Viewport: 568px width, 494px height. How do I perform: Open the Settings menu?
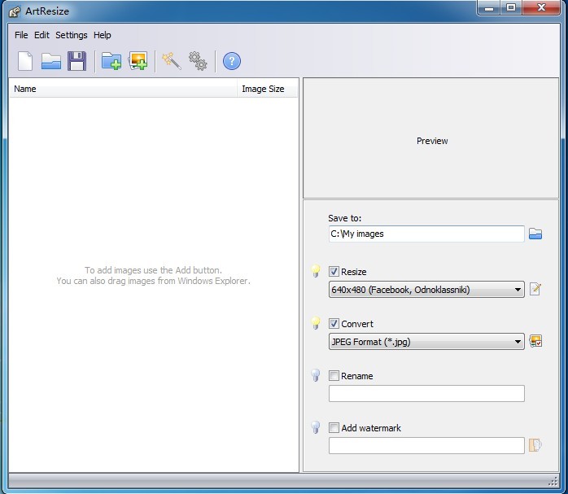[72, 35]
